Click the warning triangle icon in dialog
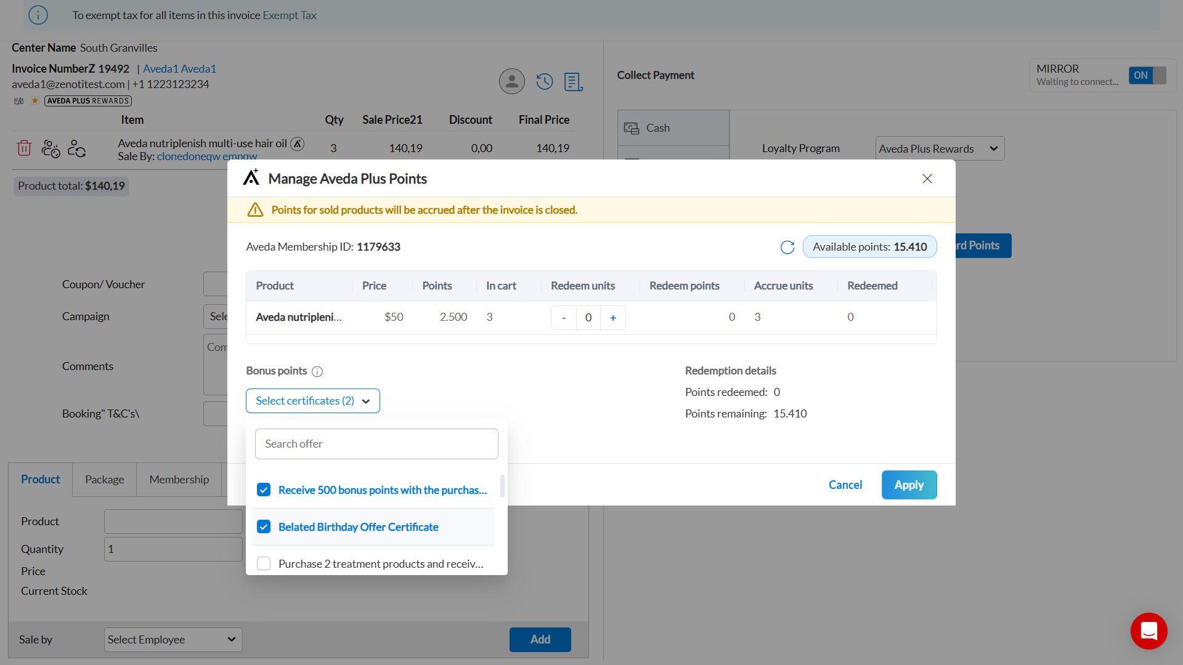Image resolution: width=1183 pixels, height=665 pixels. click(x=255, y=210)
